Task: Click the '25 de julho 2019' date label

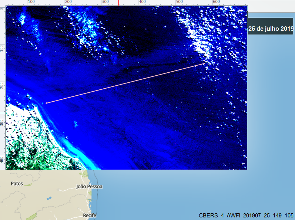Action: (271, 29)
